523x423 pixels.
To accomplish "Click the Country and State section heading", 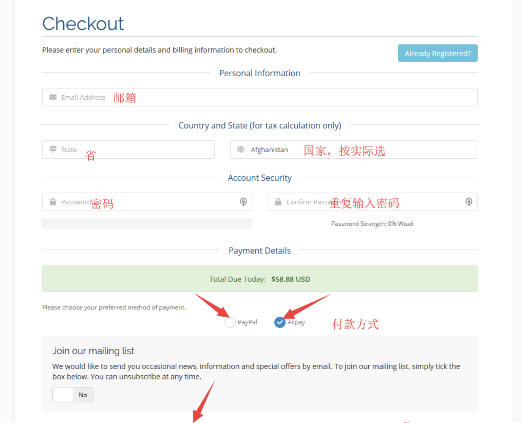I will (x=260, y=125).
